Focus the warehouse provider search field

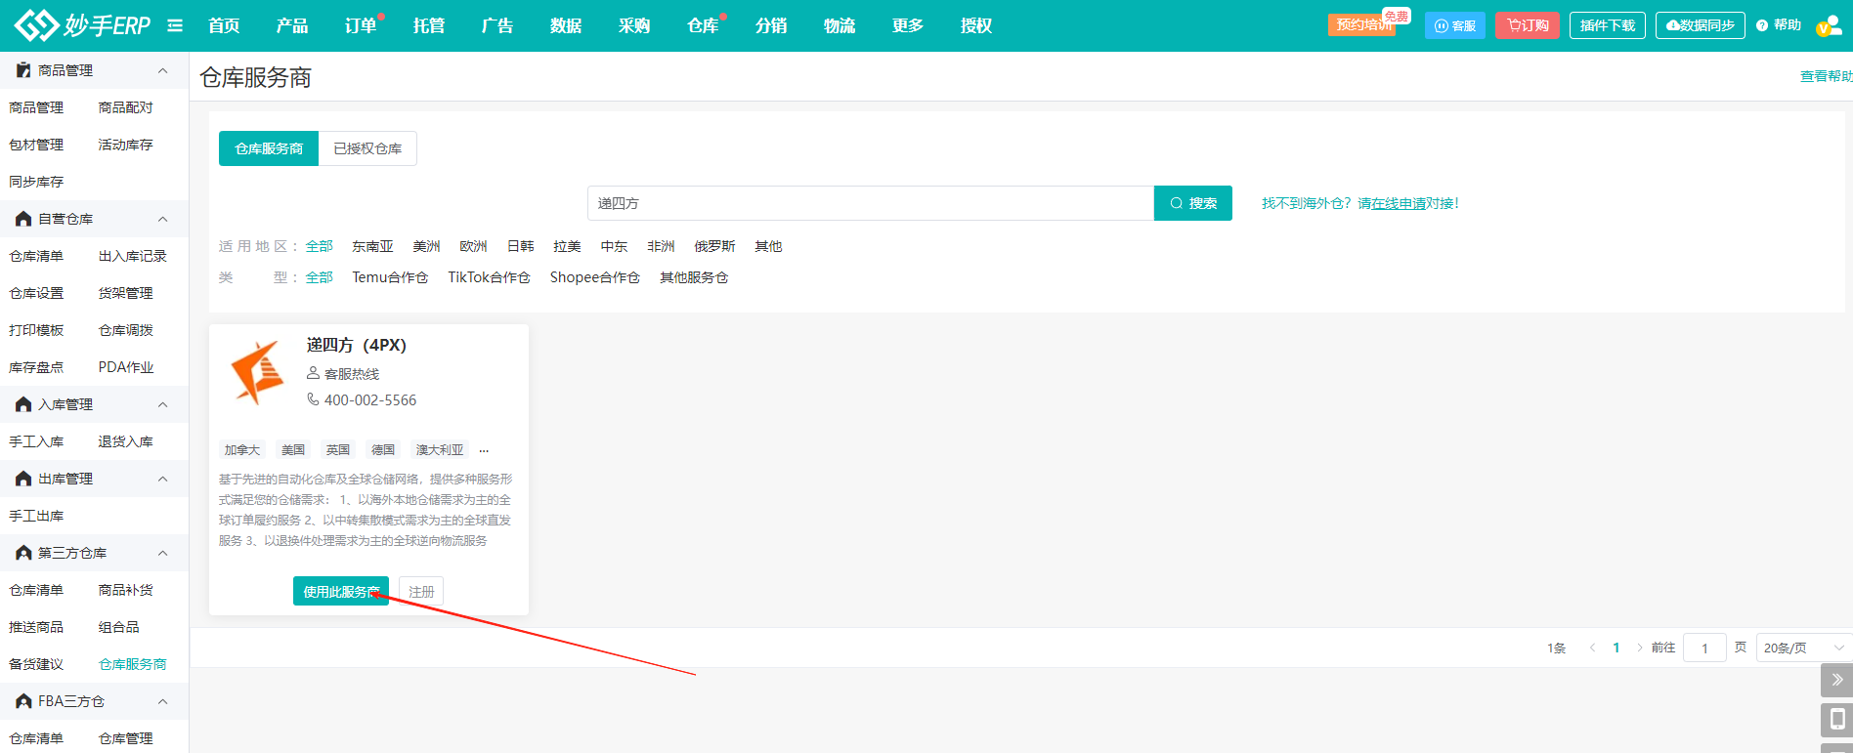pos(871,203)
